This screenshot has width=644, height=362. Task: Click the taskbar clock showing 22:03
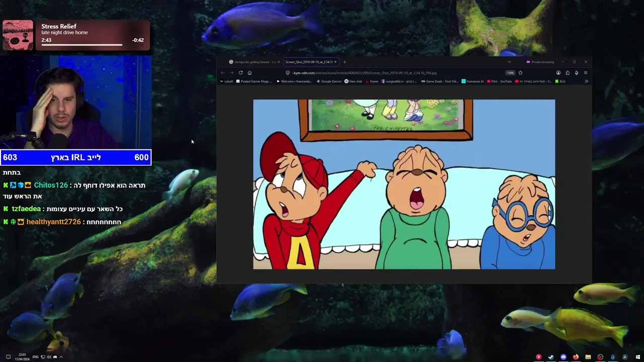[22, 356]
